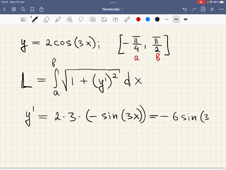Open the Numerade document title dropdown
This screenshot has height=170, width=226.
(x=113, y=9)
